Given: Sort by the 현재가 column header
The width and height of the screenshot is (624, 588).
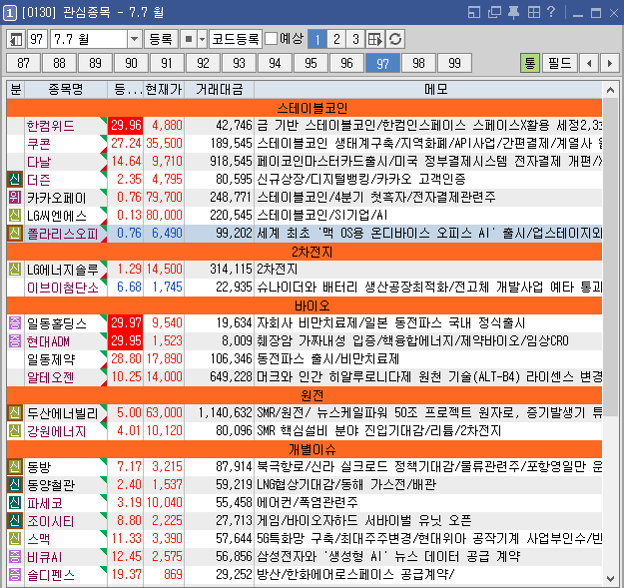Looking at the screenshot, I should (164, 89).
